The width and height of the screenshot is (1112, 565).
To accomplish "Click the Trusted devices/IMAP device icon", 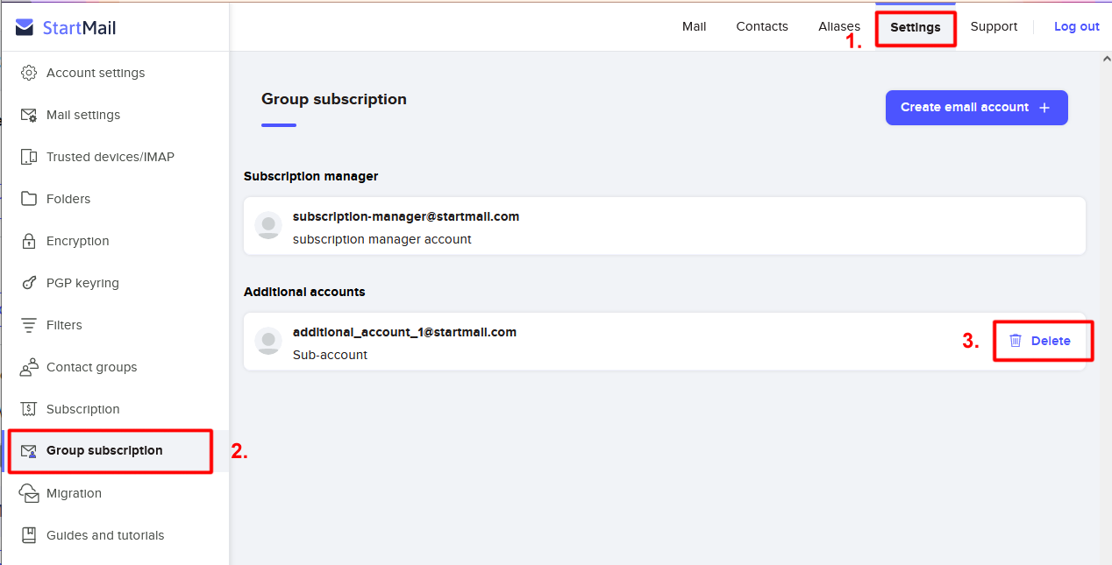I will (29, 157).
